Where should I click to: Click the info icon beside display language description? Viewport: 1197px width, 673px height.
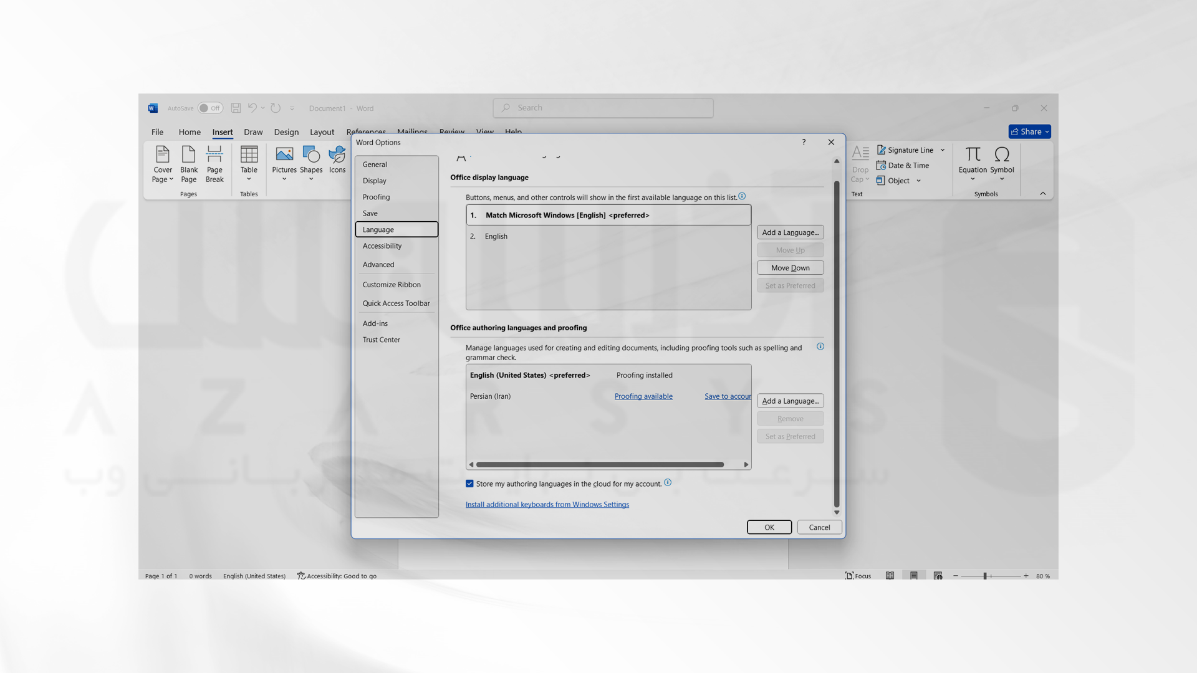tap(742, 196)
